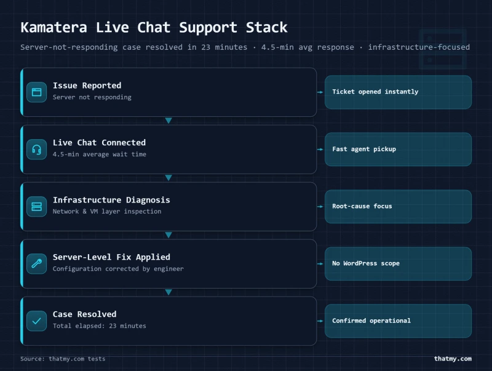Click 'Source: thatmy.com tests' footer text
Screen dimensions: 492x371
coord(63,359)
